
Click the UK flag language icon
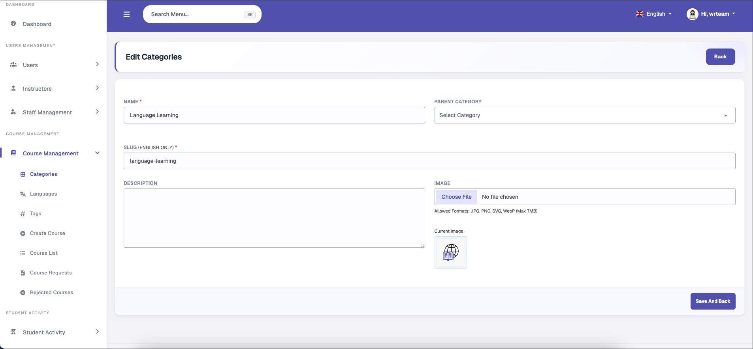tap(640, 14)
